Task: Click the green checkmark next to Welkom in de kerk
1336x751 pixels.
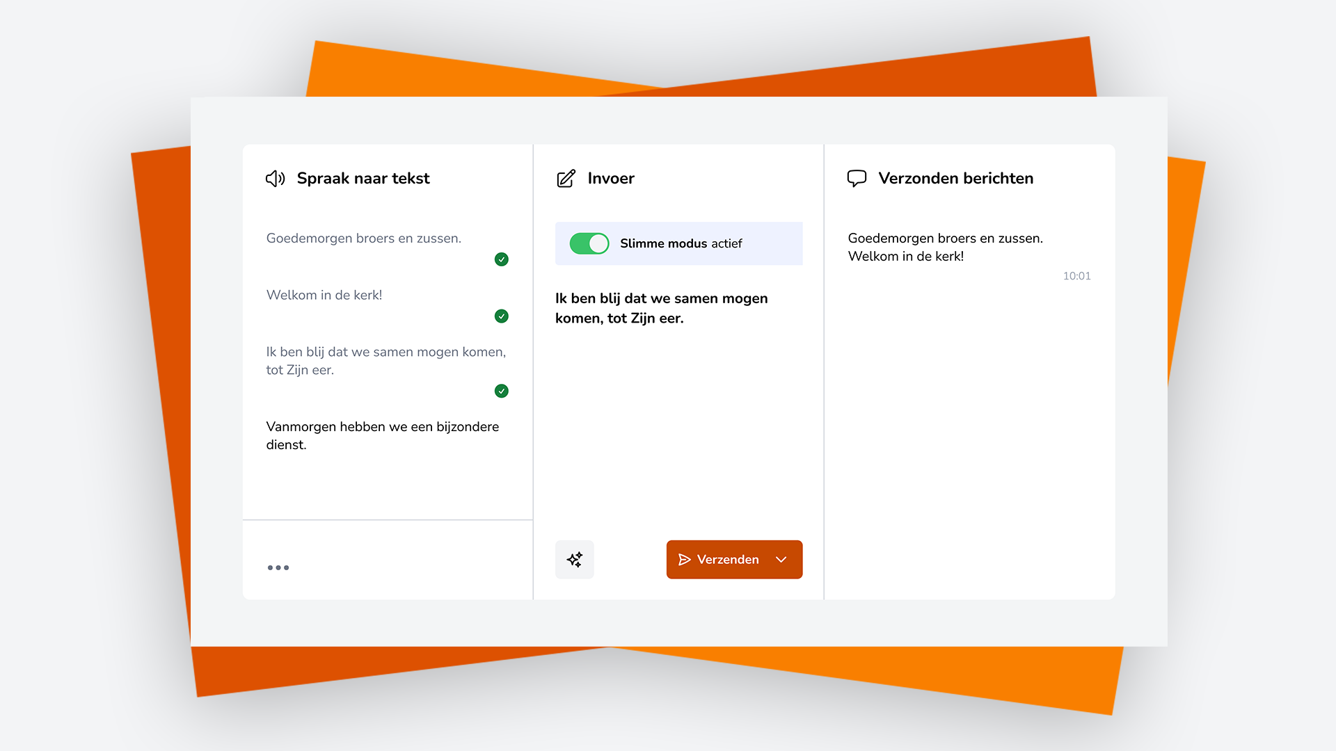Action: [501, 316]
